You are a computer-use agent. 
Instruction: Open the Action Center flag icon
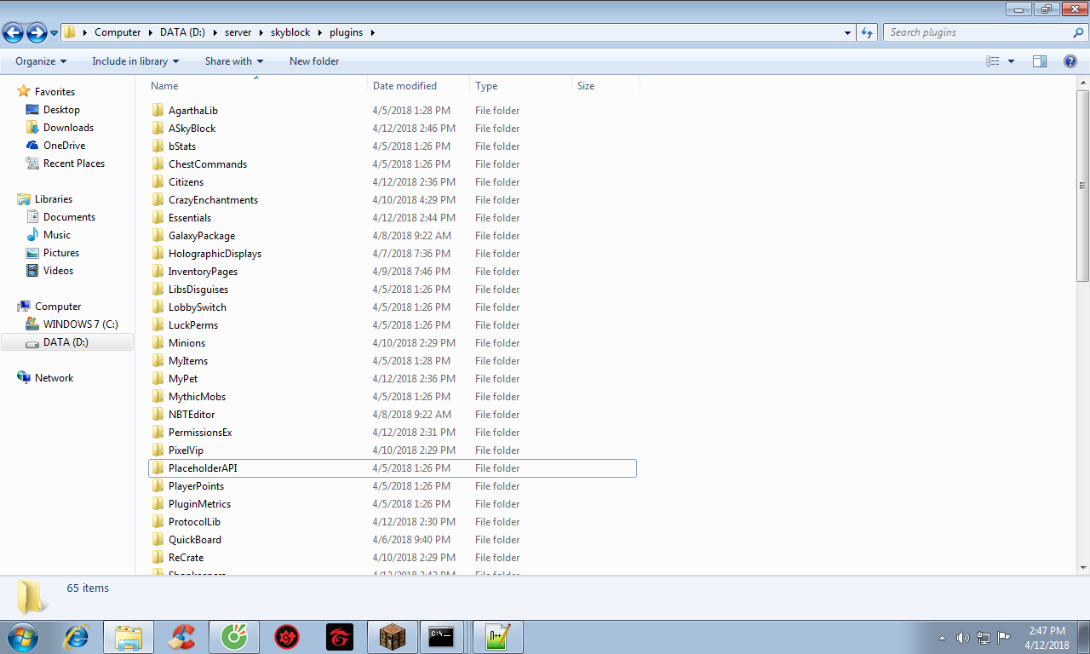coord(1004,637)
